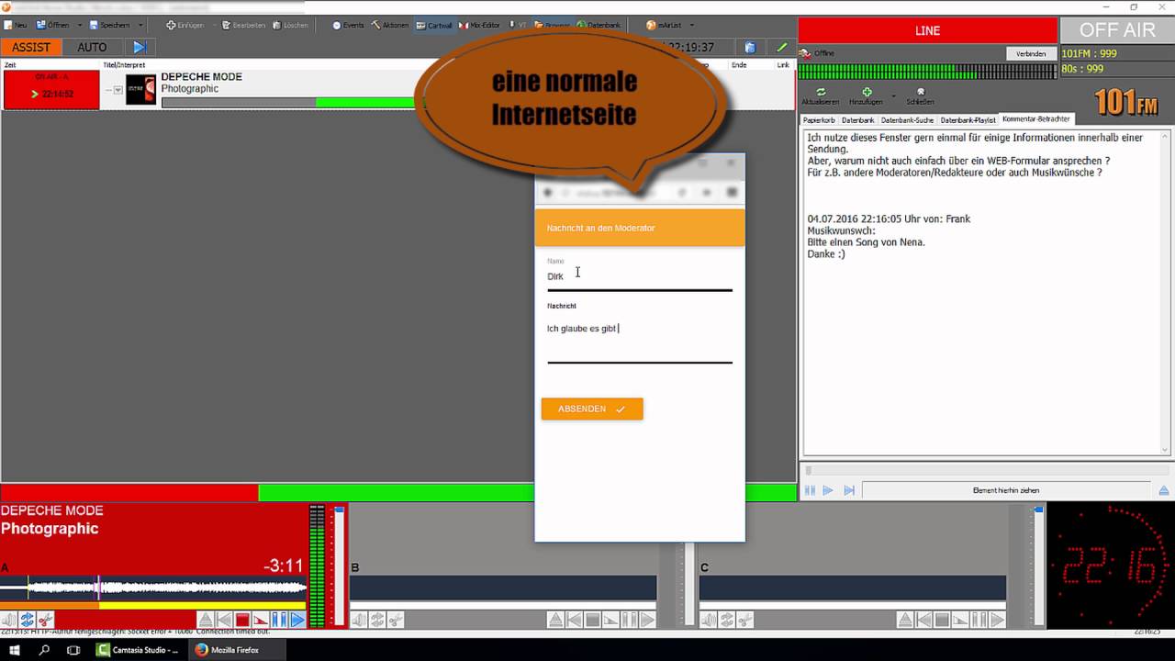Image resolution: width=1175 pixels, height=661 pixels.
Task: Click the red ON AIR time cell
Action: tap(51, 90)
